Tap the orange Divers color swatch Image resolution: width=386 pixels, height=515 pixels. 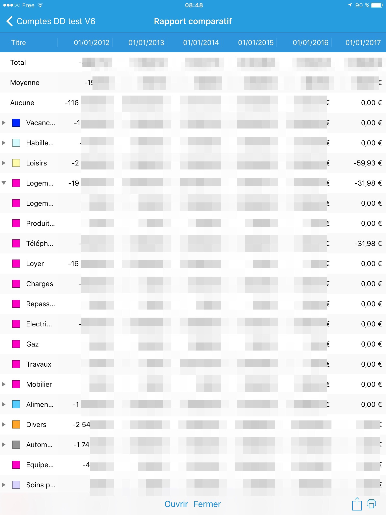16,424
